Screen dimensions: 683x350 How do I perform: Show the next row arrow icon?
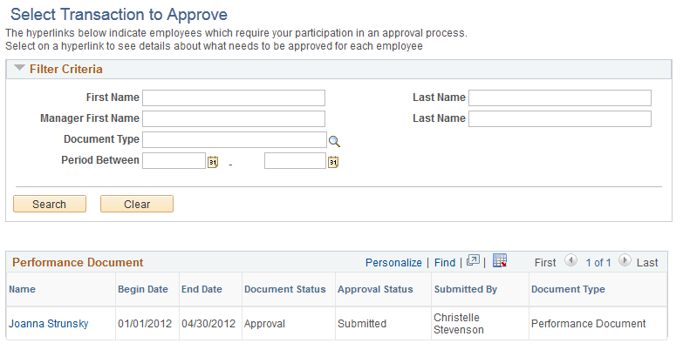(x=625, y=261)
